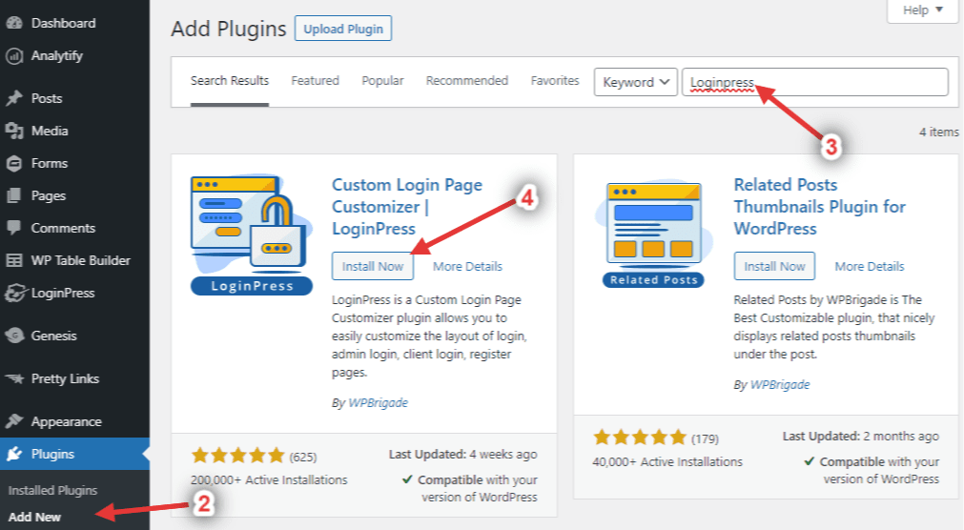Screen dimensions: 964x530
Task: Click the Add Plugins page heading
Action: 229,29
